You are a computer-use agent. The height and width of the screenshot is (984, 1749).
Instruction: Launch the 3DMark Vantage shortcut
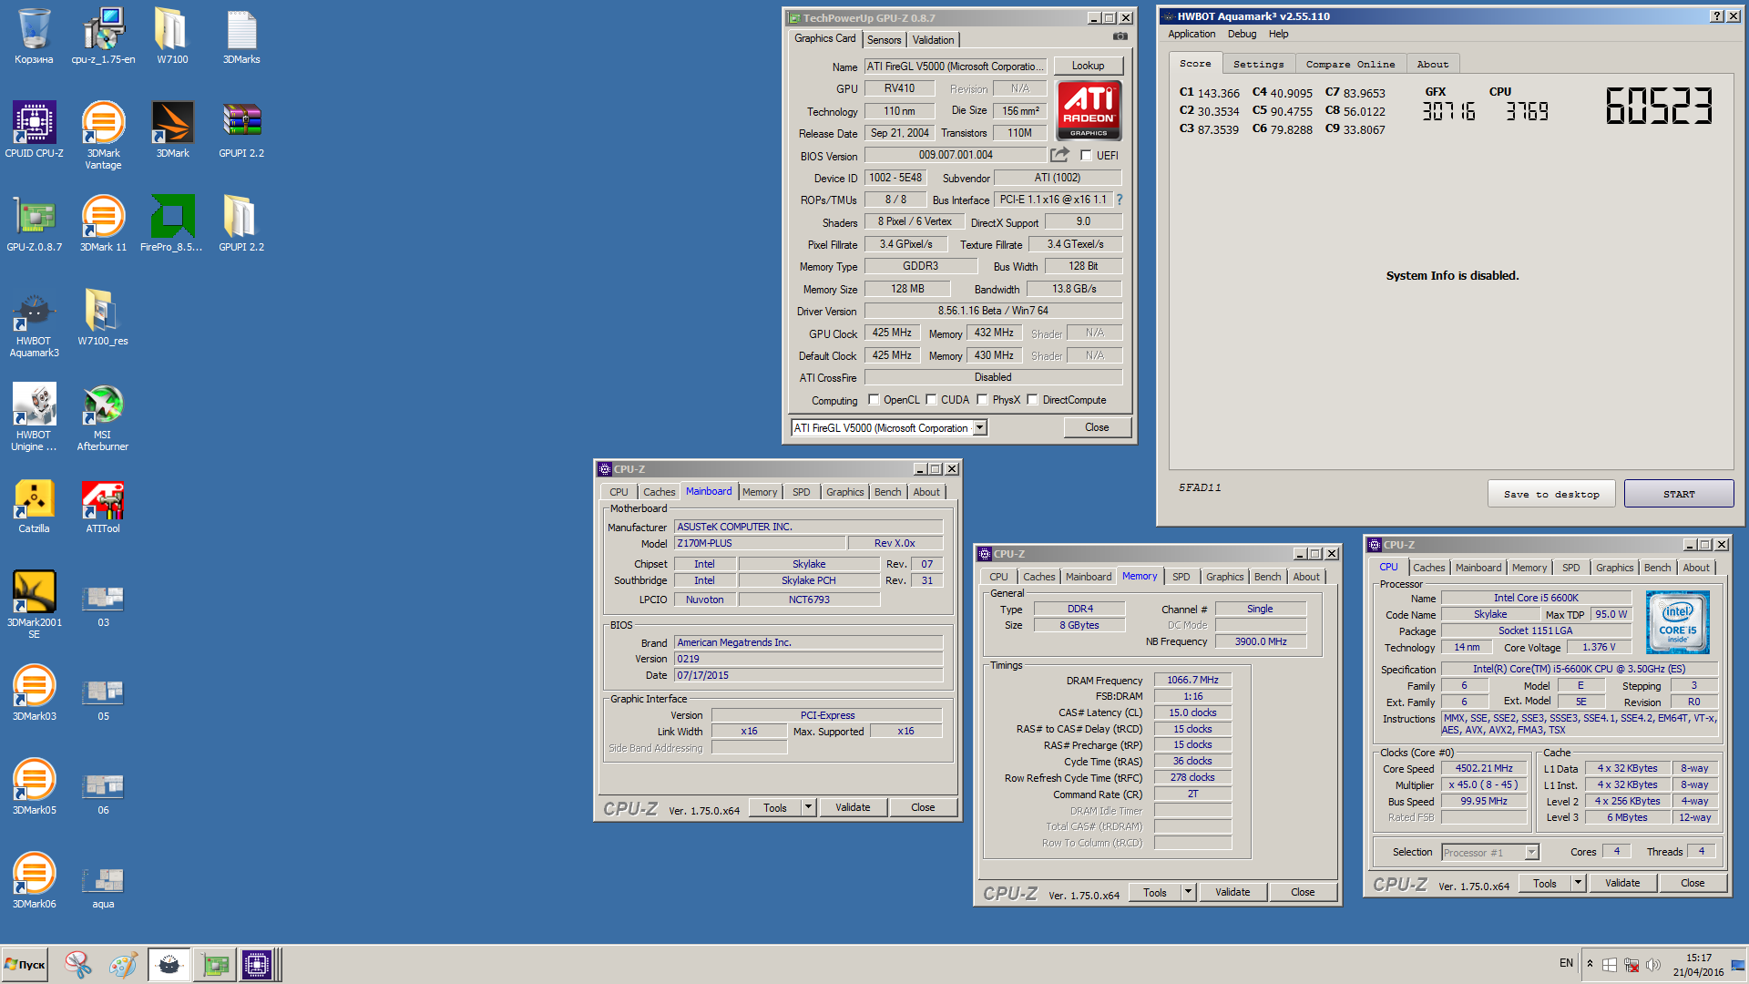[x=103, y=135]
